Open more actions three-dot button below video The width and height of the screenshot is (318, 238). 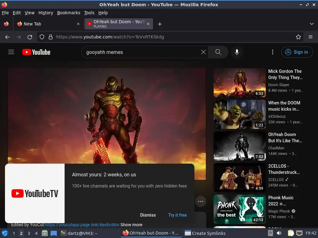point(201,201)
